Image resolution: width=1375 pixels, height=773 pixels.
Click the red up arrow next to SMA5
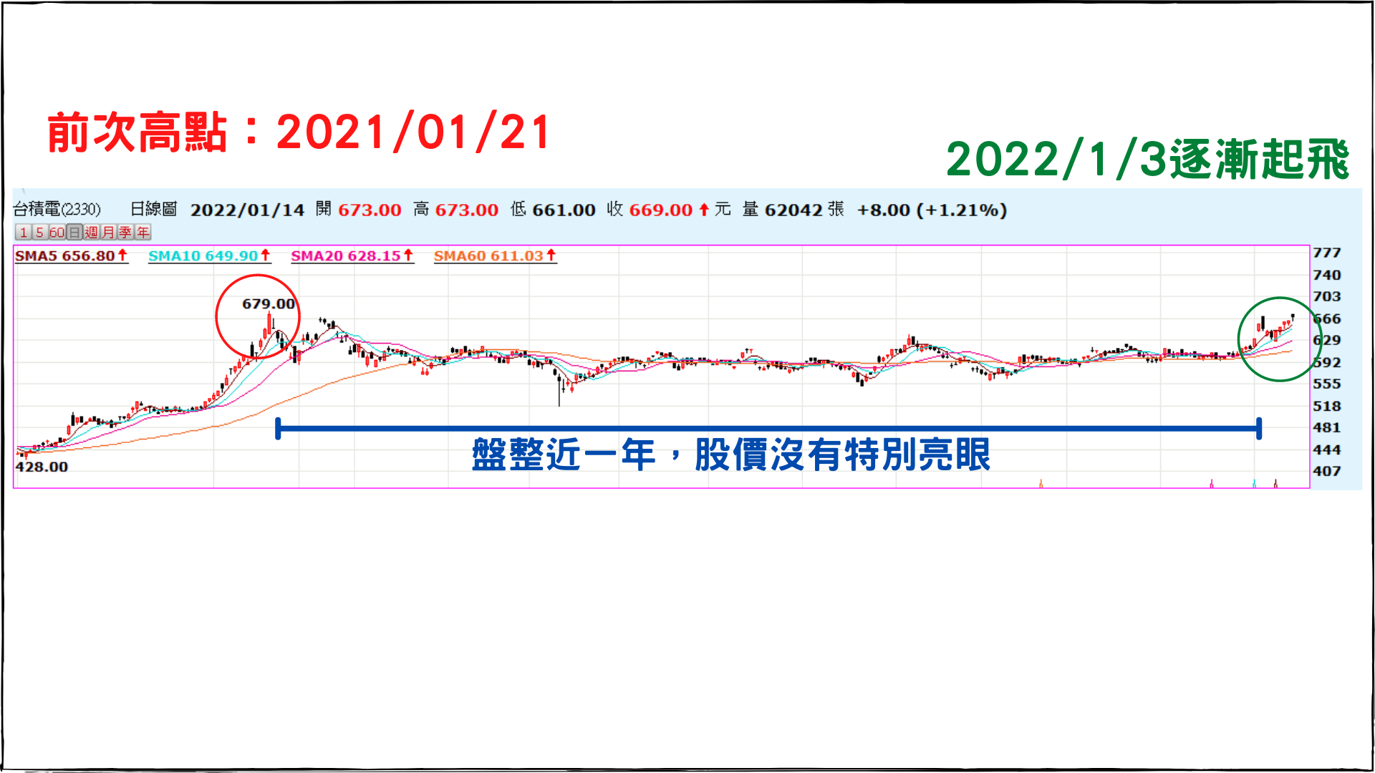122,255
